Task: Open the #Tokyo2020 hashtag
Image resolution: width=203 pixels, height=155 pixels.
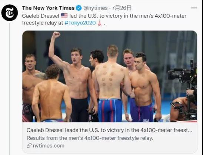Action: click(x=80, y=23)
